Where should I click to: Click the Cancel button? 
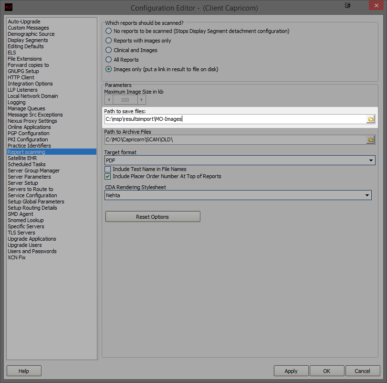(x=363, y=371)
